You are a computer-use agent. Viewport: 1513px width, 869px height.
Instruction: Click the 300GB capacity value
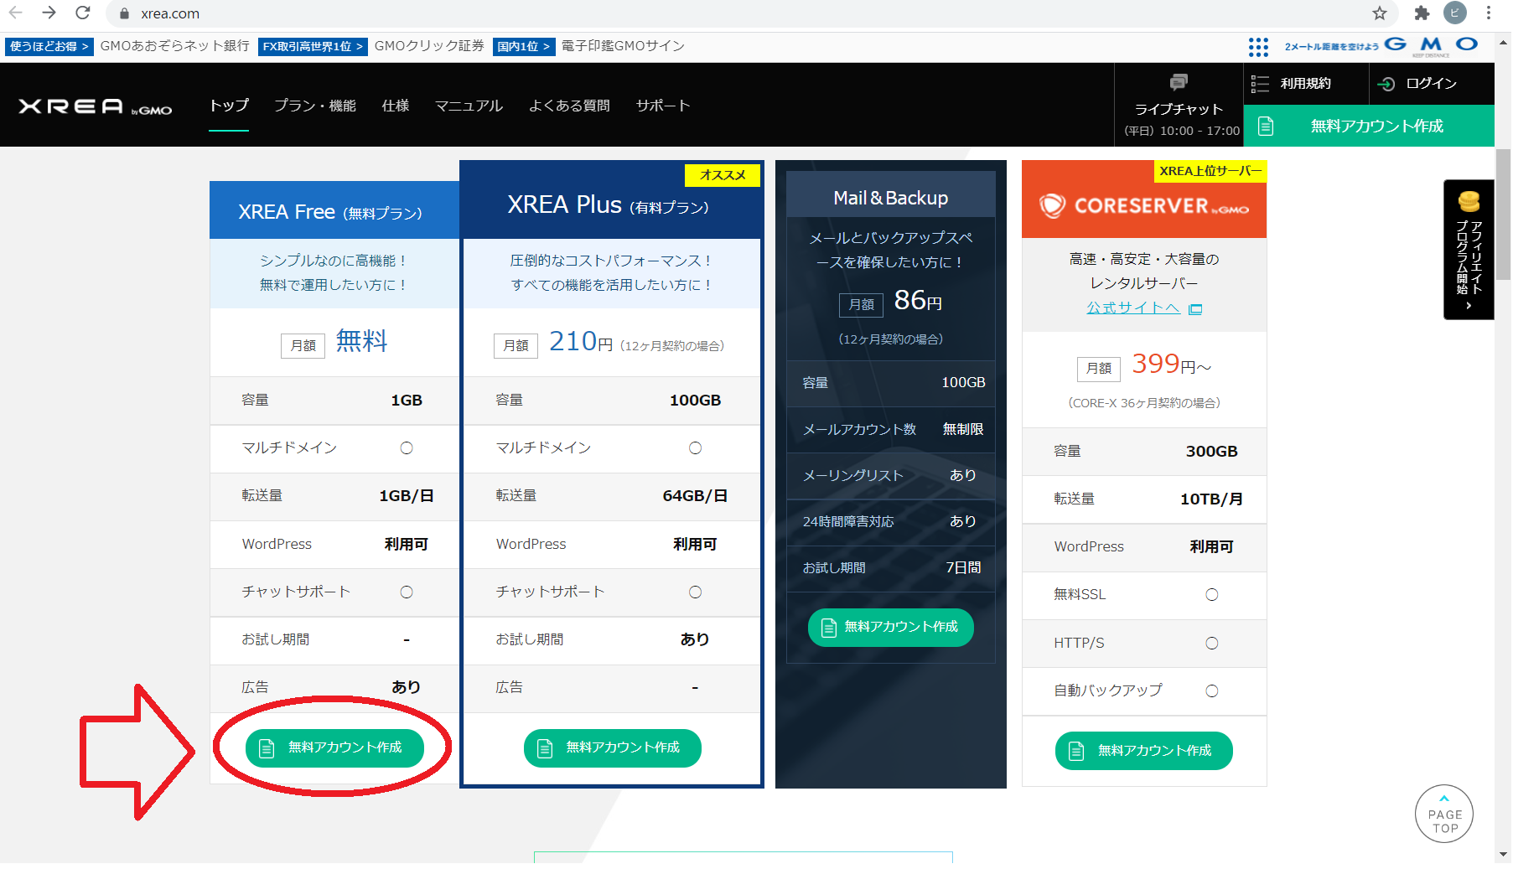click(1211, 451)
